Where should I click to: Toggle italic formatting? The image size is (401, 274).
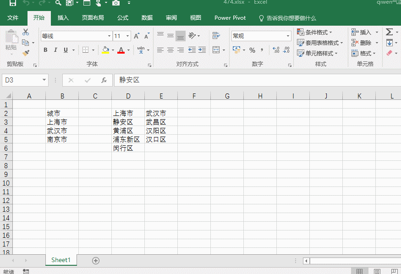[55, 50]
